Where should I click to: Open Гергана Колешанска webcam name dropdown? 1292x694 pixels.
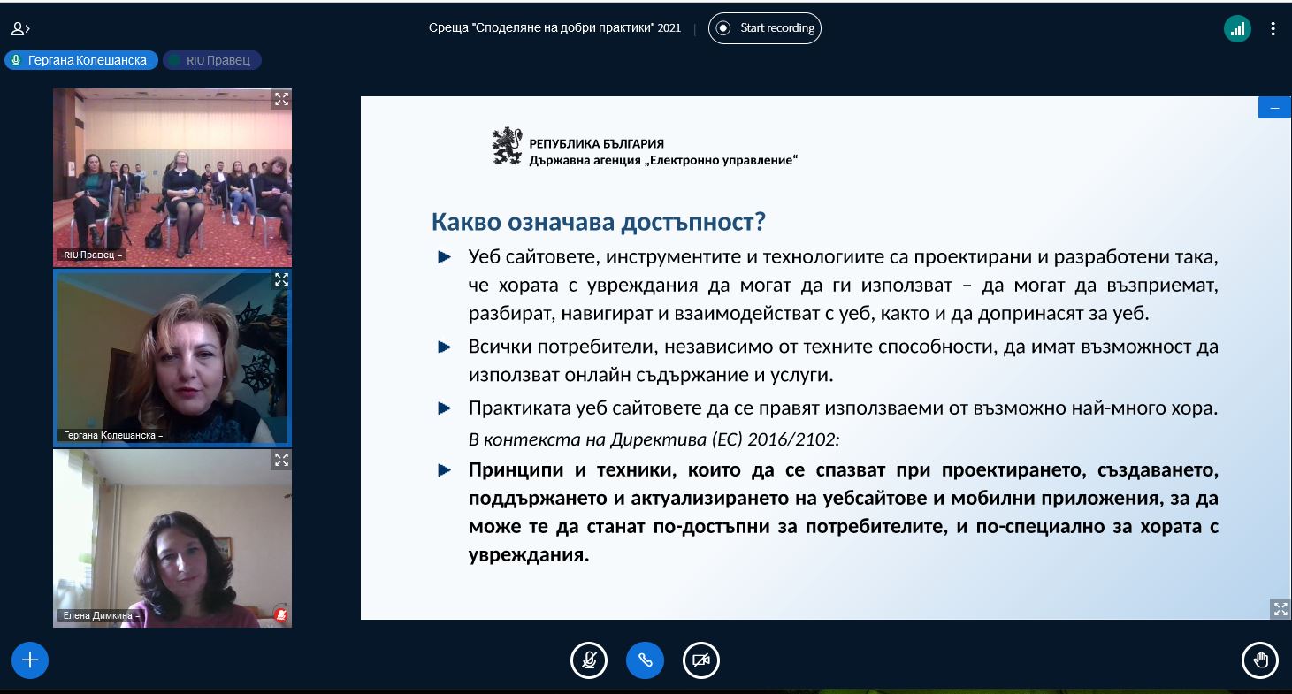pyautogui.click(x=112, y=435)
